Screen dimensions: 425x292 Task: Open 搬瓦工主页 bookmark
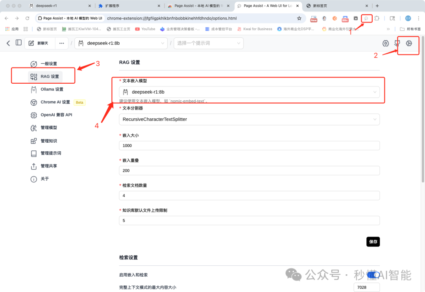tap(118, 29)
